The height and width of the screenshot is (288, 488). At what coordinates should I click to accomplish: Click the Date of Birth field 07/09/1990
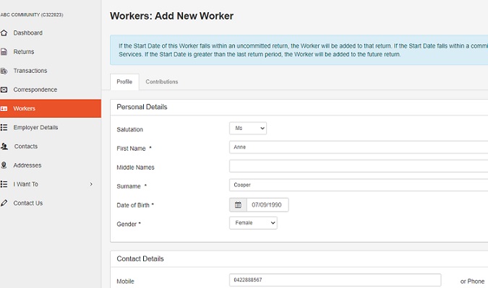267,205
